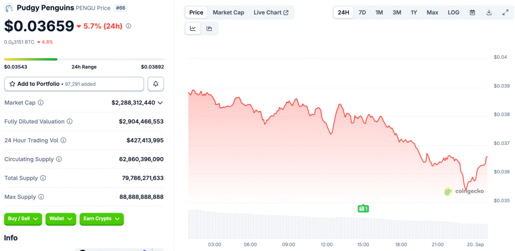The height and width of the screenshot is (251, 515).
Task: Expand the Market Cap value chevron
Action: (x=160, y=102)
